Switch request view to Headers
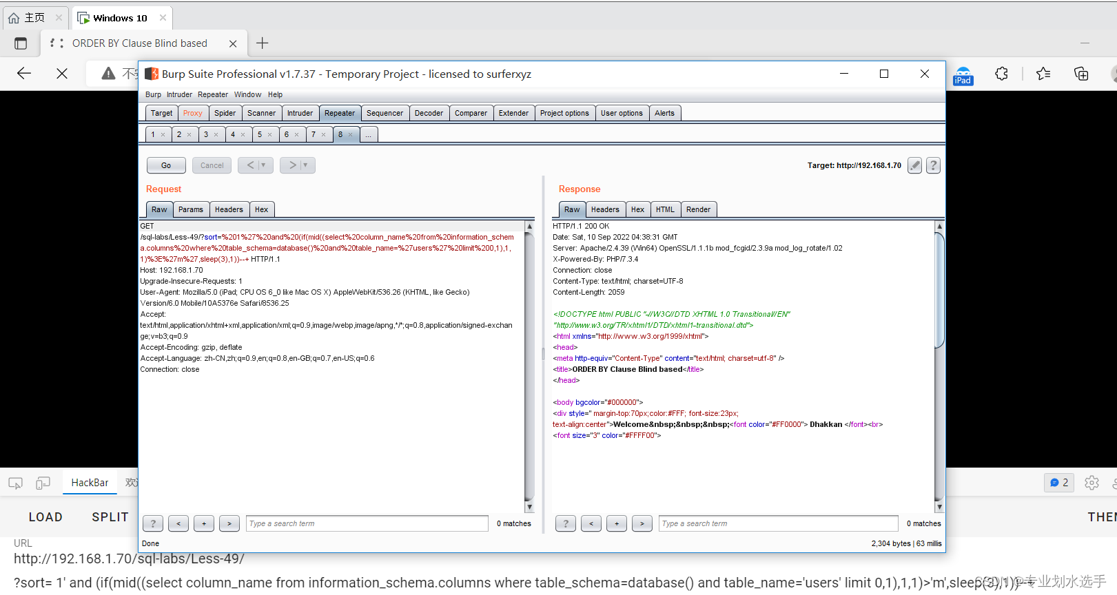The width and height of the screenshot is (1117, 595). (x=229, y=209)
